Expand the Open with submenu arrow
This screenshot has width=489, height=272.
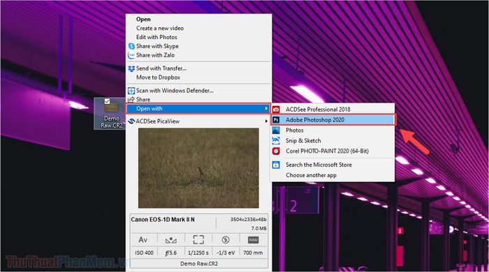point(266,109)
